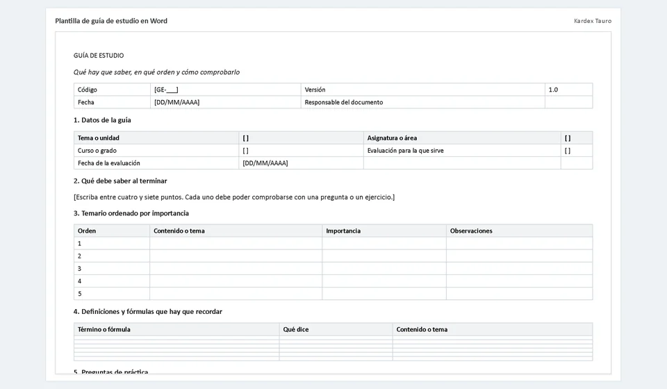Click the empty 'Contenido o tema' cell in row 1
The width and height of the screenshot is (667, 389).
click(x=236, y=243)
